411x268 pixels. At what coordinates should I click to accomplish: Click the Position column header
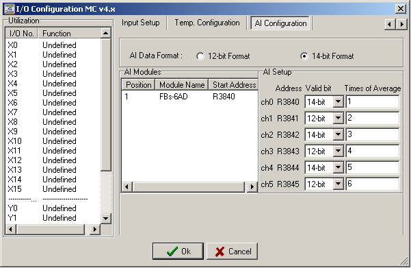click(138, 85)
